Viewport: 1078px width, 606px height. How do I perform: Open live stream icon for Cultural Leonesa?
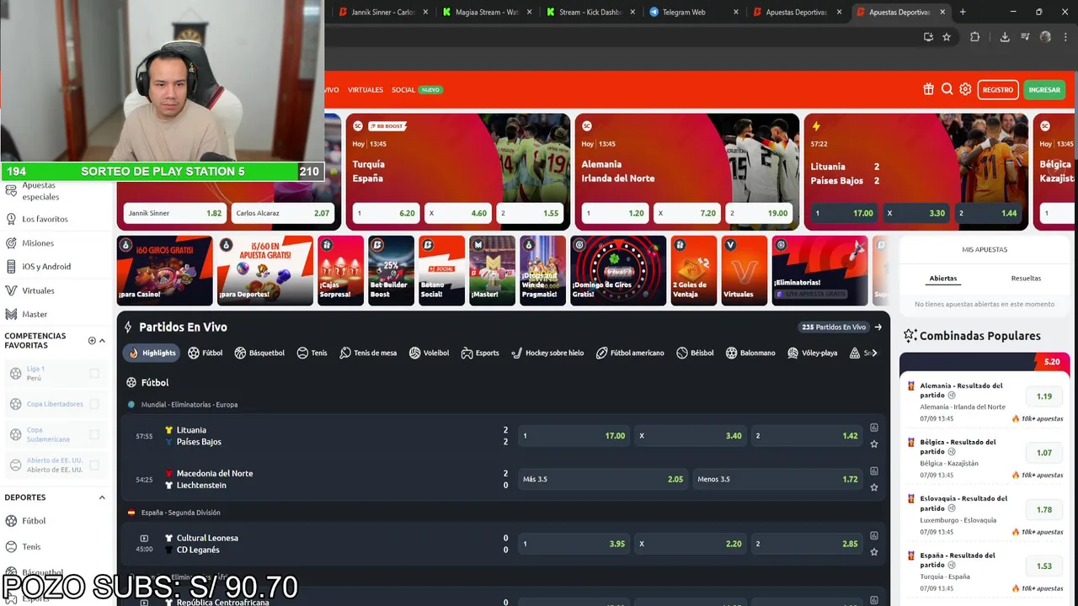tap(144, 539)
